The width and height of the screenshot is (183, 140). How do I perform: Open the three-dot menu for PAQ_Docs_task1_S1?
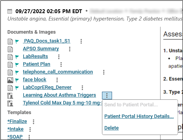[x=81, y=41]
